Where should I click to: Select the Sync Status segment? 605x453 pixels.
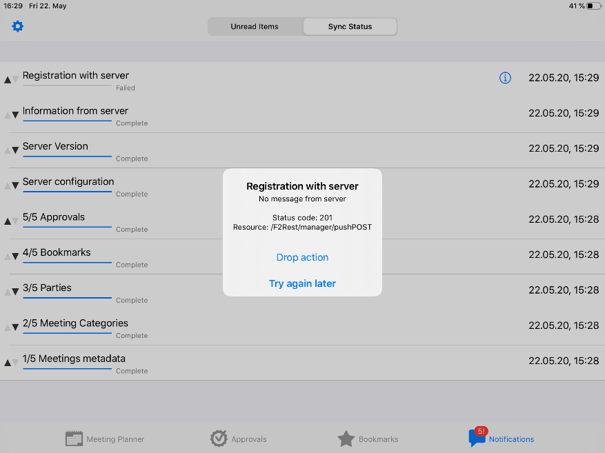point(350,27)
